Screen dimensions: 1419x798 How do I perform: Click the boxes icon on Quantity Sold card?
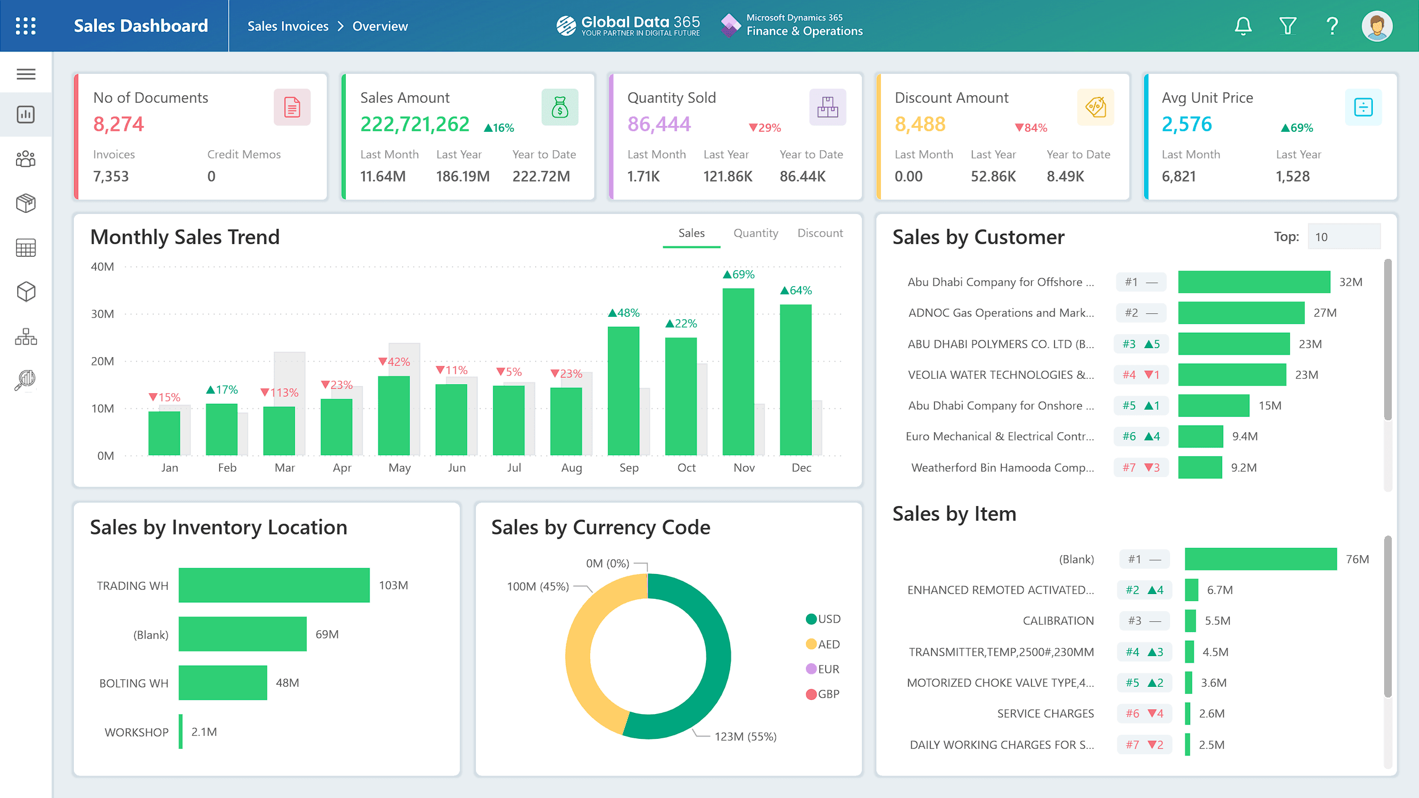827,107
